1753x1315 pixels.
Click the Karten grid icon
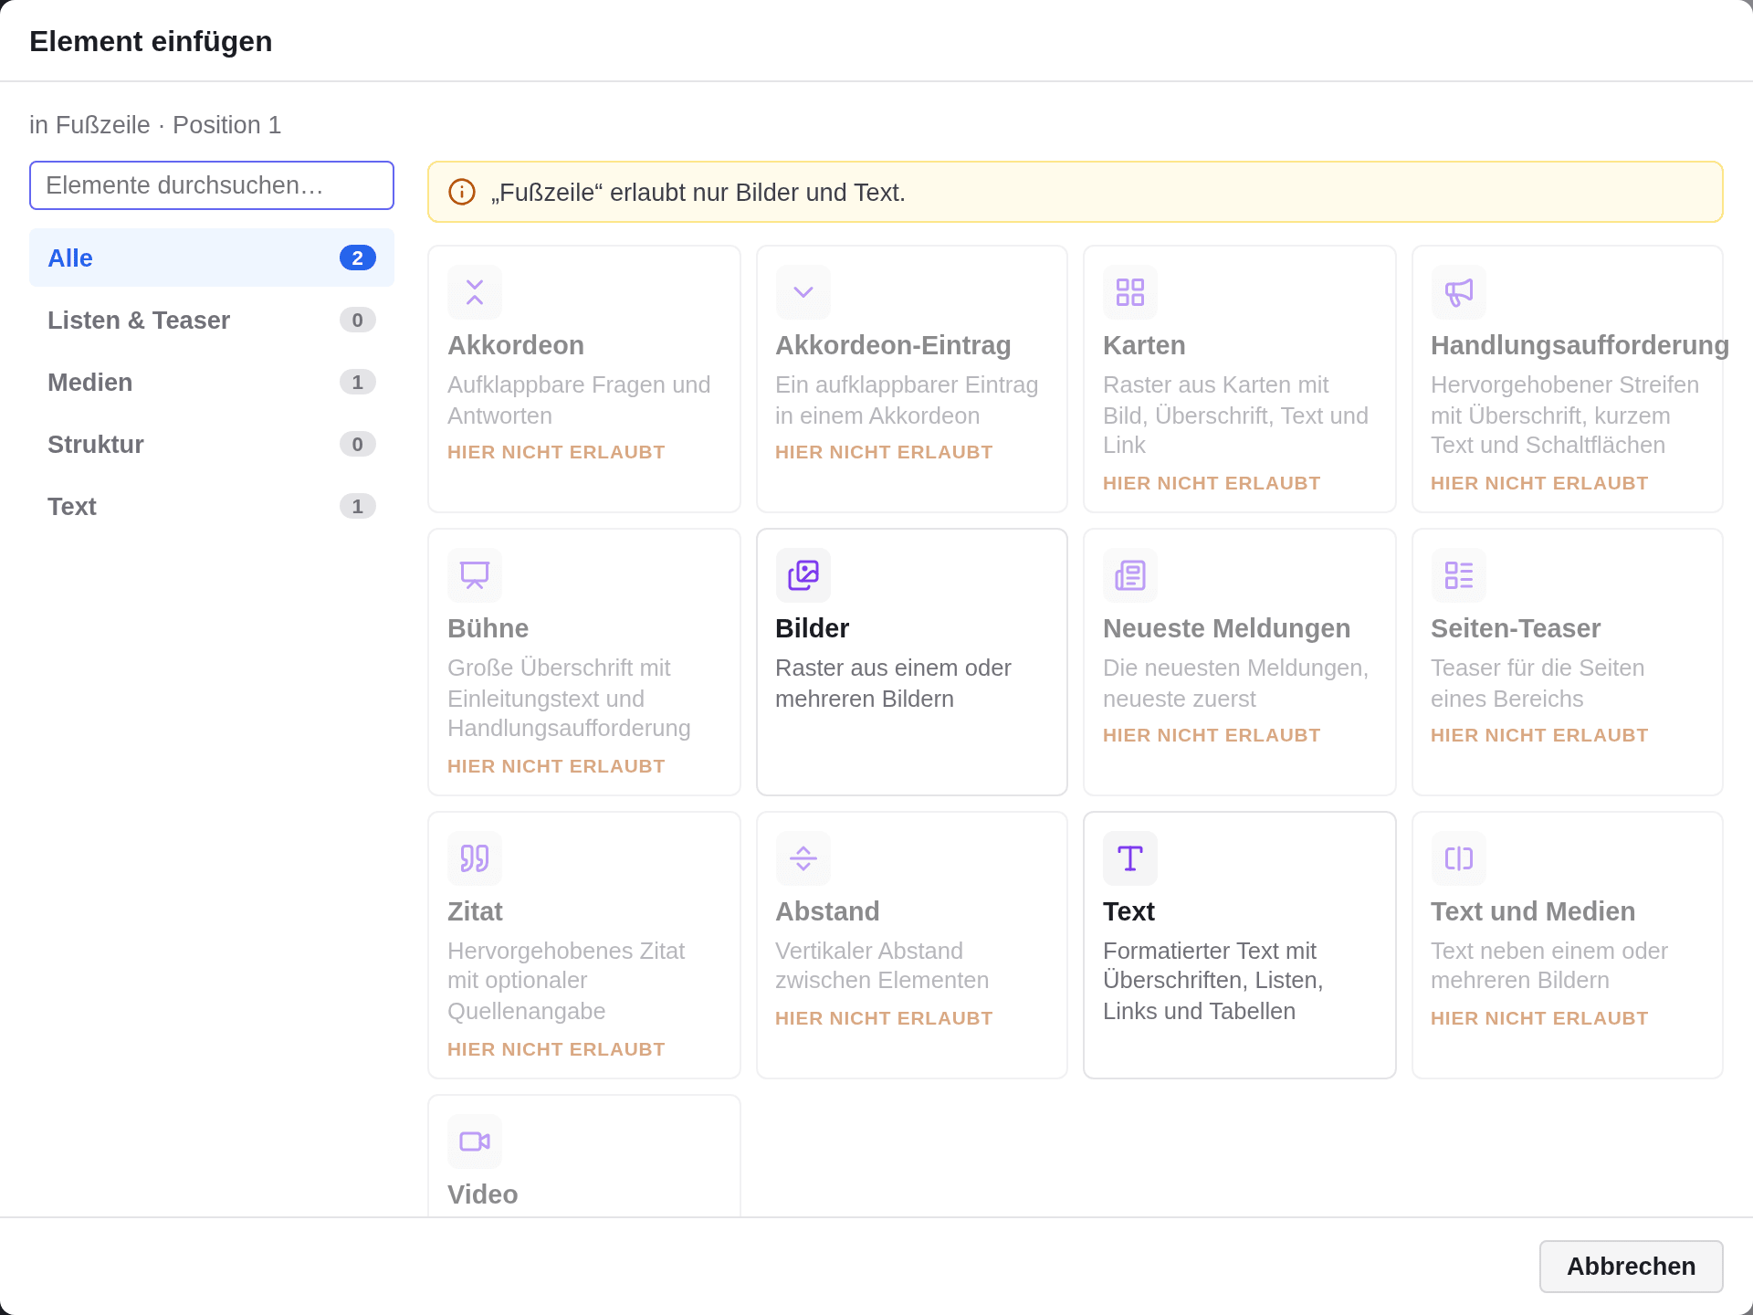coord(1130,292)
